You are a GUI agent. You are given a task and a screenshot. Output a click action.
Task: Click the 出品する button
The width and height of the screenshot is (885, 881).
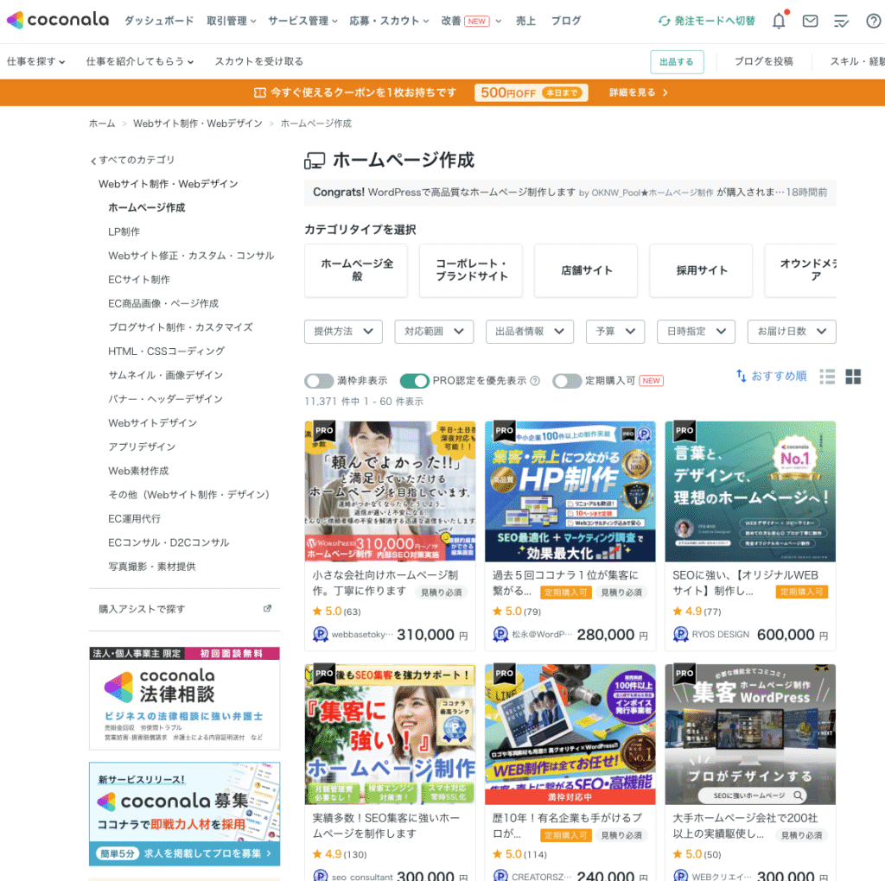click(677, 62)
